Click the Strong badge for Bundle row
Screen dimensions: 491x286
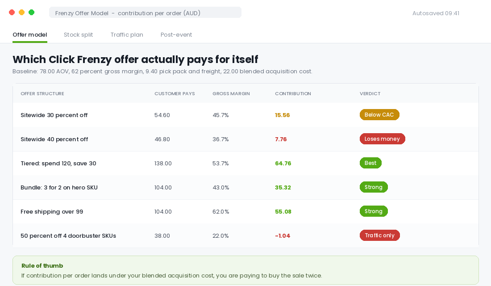pos(374,187)
